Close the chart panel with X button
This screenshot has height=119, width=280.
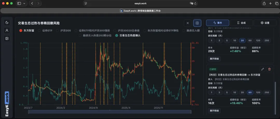(187, 23)
